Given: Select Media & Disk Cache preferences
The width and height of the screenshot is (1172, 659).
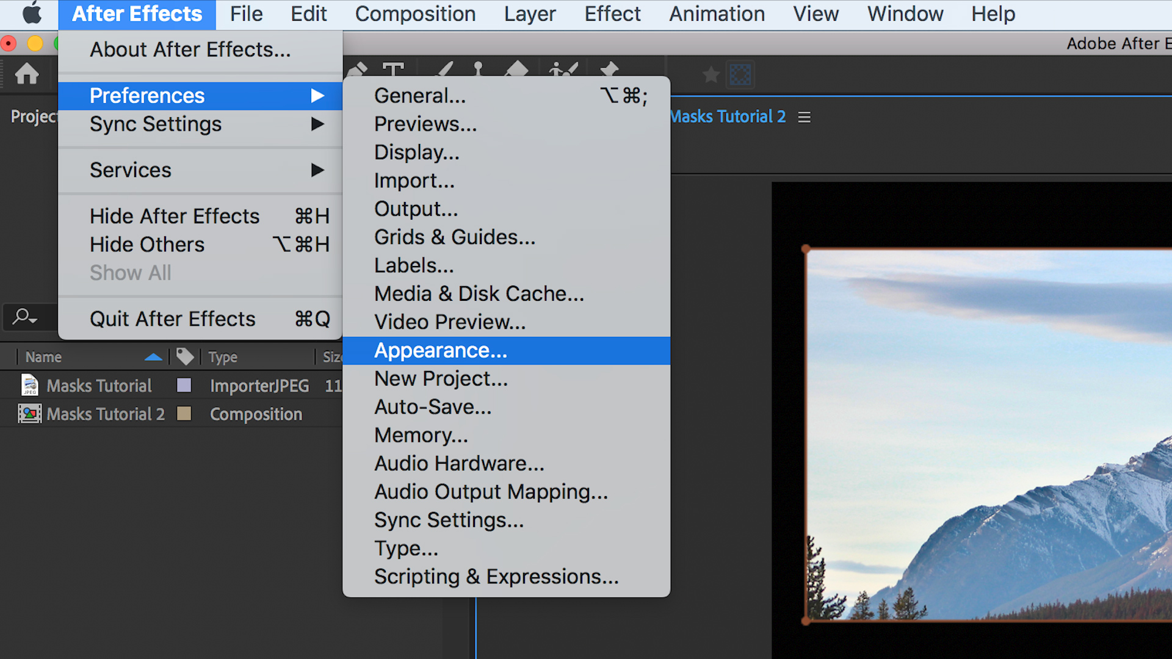Looking at the screenshot, I should tap(479, 293).
